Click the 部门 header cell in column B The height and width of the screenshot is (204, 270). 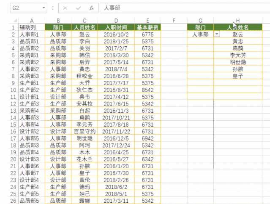[58, 27]
